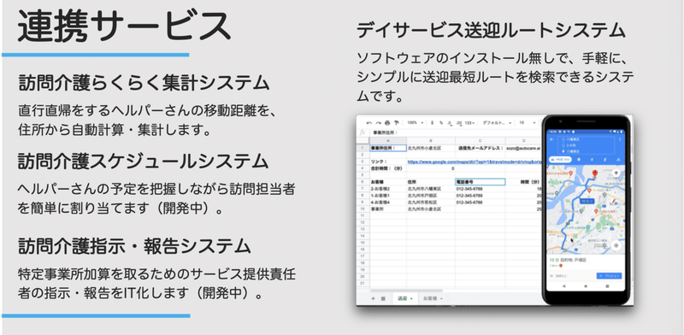Screen dimensions: 684x335
Task: Click the formula bar showing 事業所住所：
Action: (x=456, y=132)
